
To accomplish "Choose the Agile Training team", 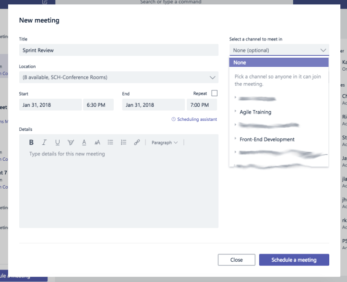I will coord(255,112).
